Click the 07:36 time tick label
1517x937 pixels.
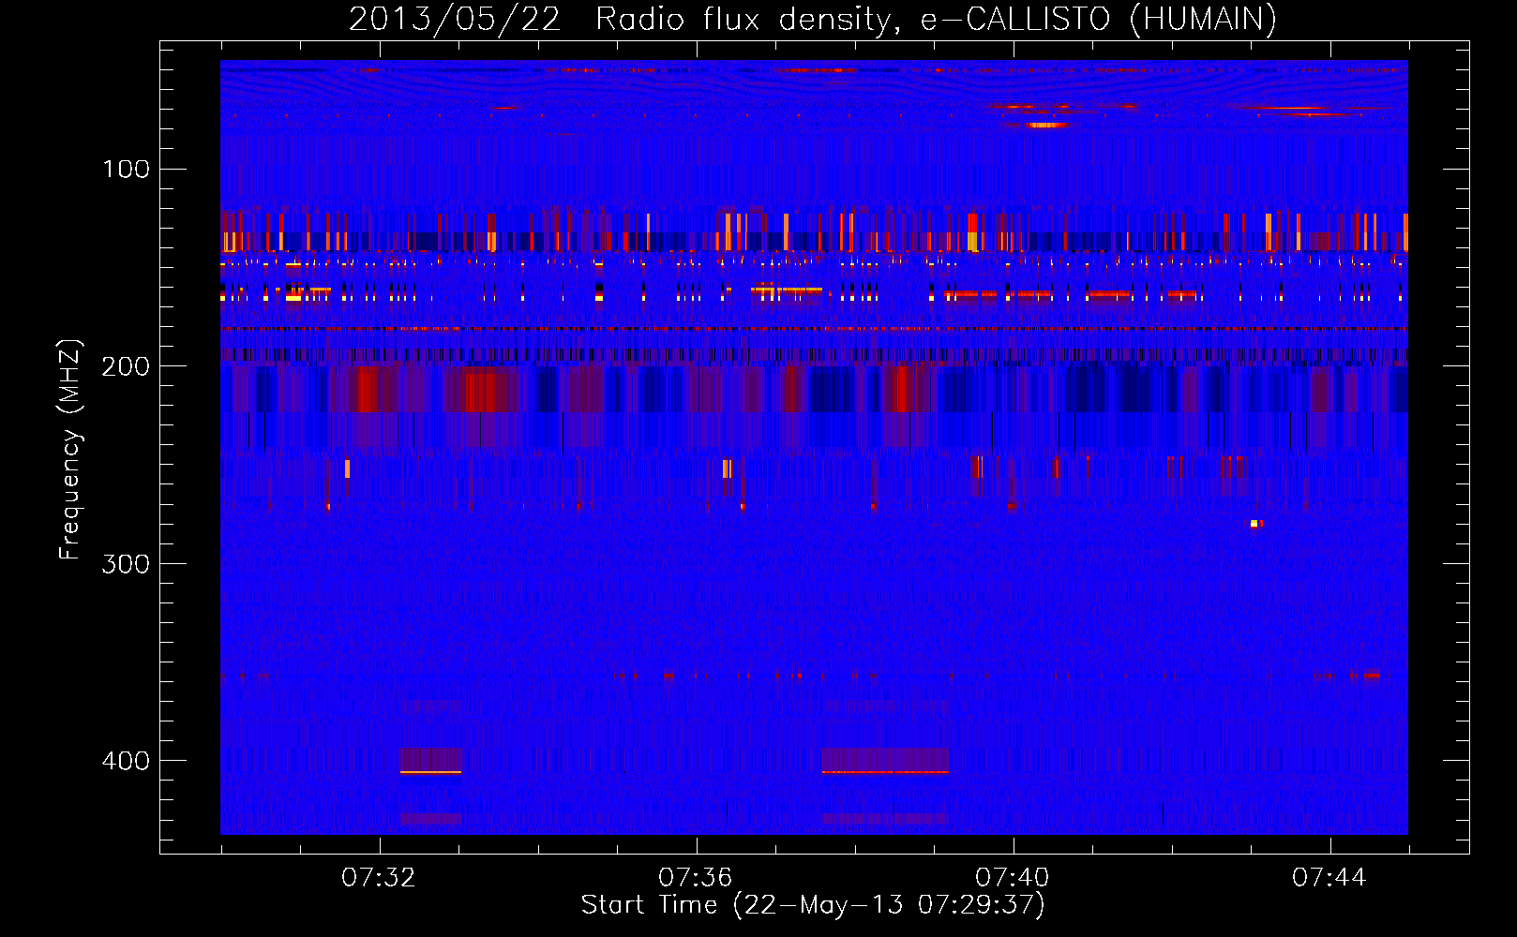pyautogui.click(x=696, y=877)
